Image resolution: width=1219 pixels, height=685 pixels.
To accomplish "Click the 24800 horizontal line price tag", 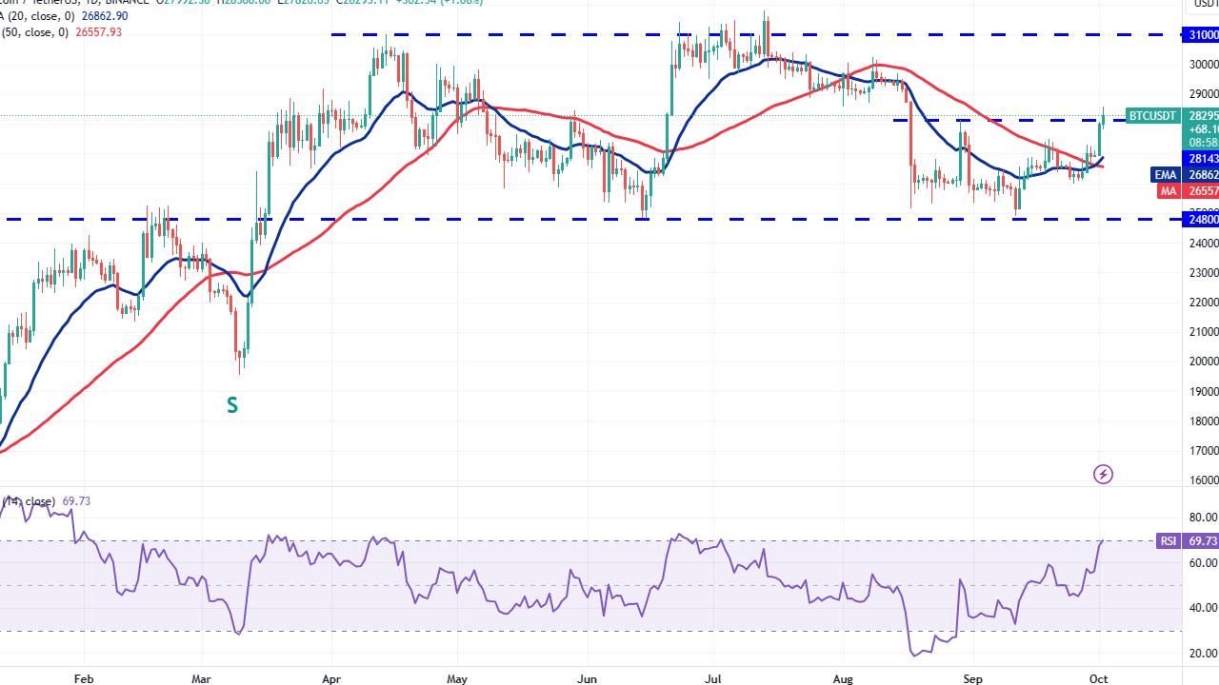I will point(1202,220).
